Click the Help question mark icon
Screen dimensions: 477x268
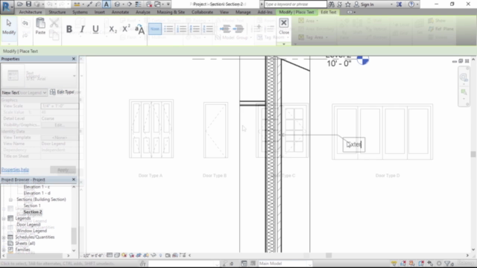pyautogui.click(x=411, y=4)
